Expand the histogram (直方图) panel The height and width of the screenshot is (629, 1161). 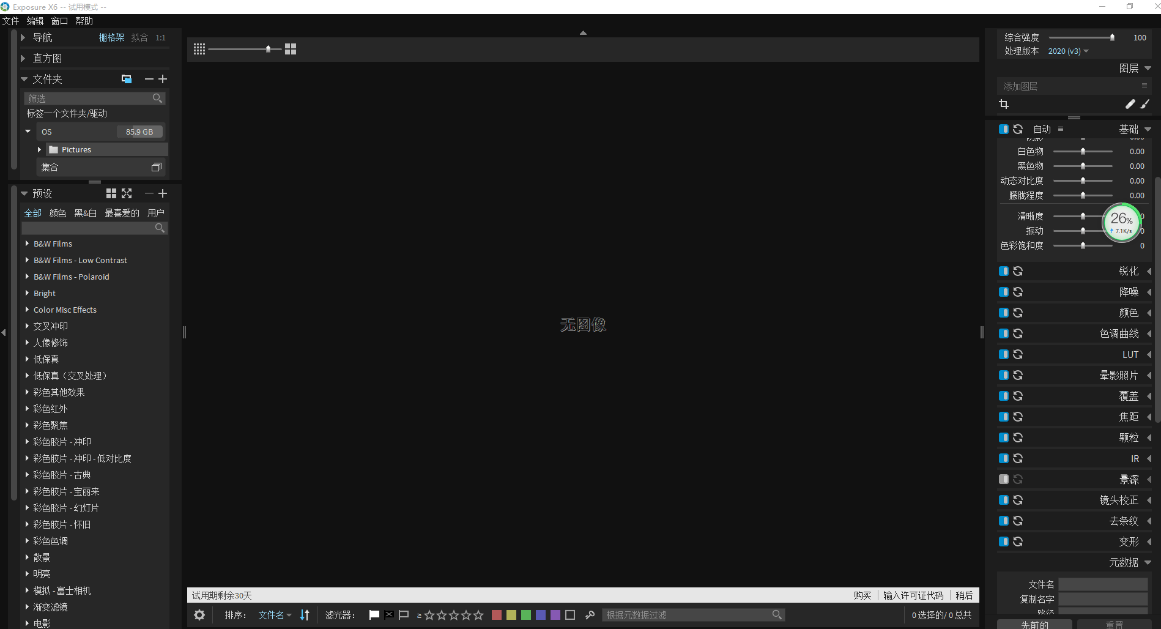pos(23,58)
